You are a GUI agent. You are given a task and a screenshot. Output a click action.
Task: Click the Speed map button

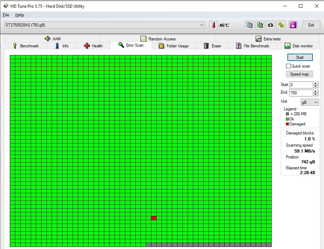point(299,74)
